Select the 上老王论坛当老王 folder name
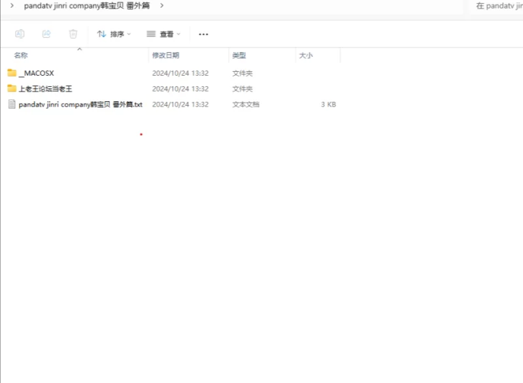The height and width of the screenshot is (383, 523). 45,89
